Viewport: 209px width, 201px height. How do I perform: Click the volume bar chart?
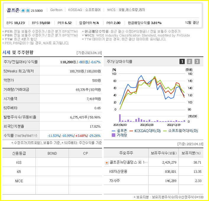152,118
